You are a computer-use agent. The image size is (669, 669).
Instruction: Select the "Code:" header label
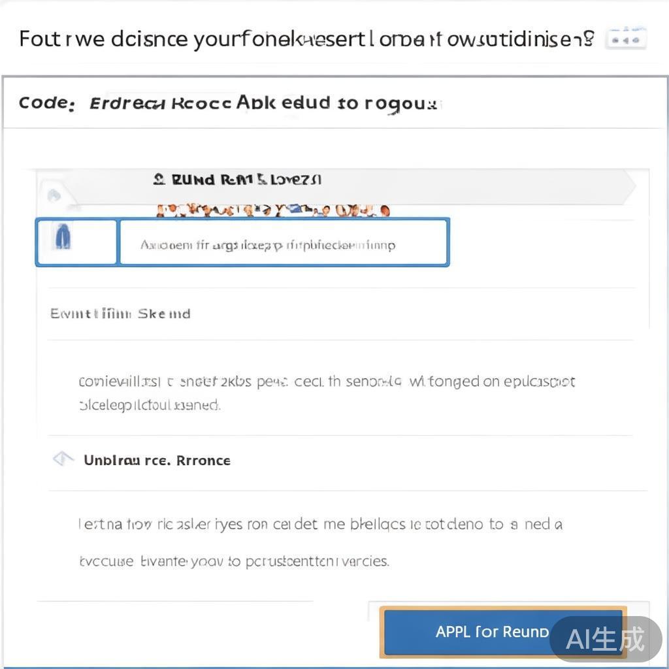pyautogui.click(x=46, y=103)
